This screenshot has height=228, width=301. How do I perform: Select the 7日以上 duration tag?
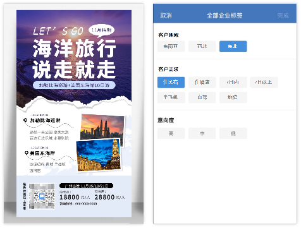[x=264, y=82]
